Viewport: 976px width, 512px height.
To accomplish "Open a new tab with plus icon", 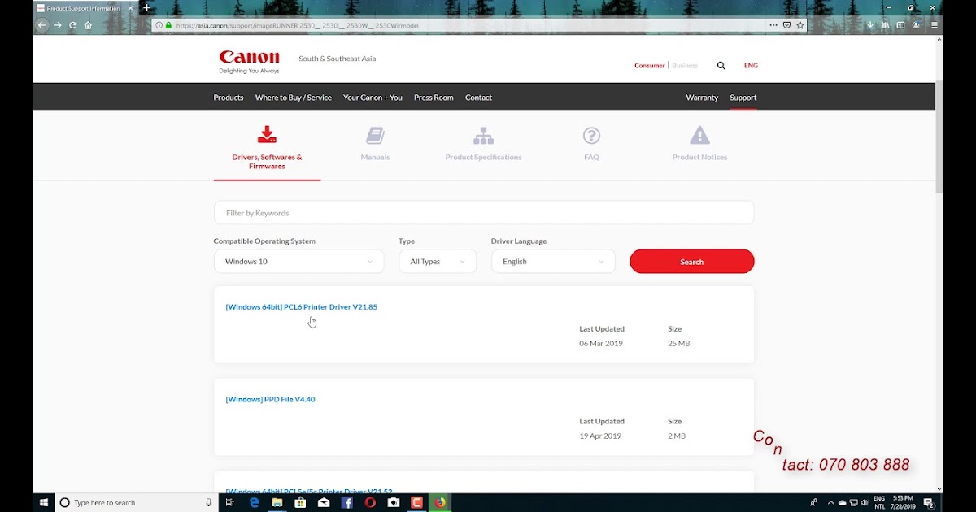I will pos(147,7).
